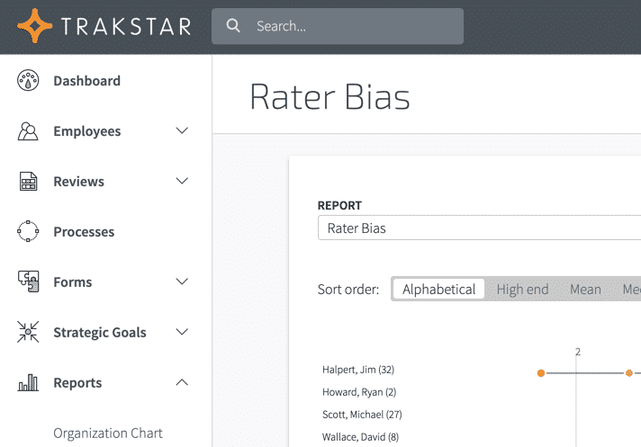
Task: Click the rater Scott, Michael (27)
Action: (x=362, y=415)
